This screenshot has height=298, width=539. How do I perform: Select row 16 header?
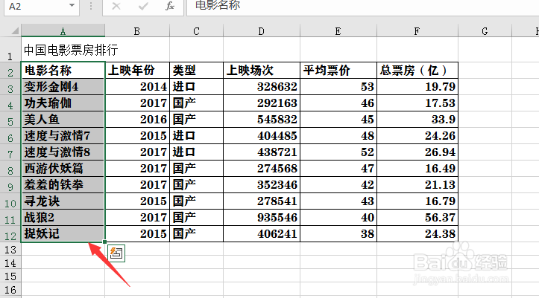10,290
